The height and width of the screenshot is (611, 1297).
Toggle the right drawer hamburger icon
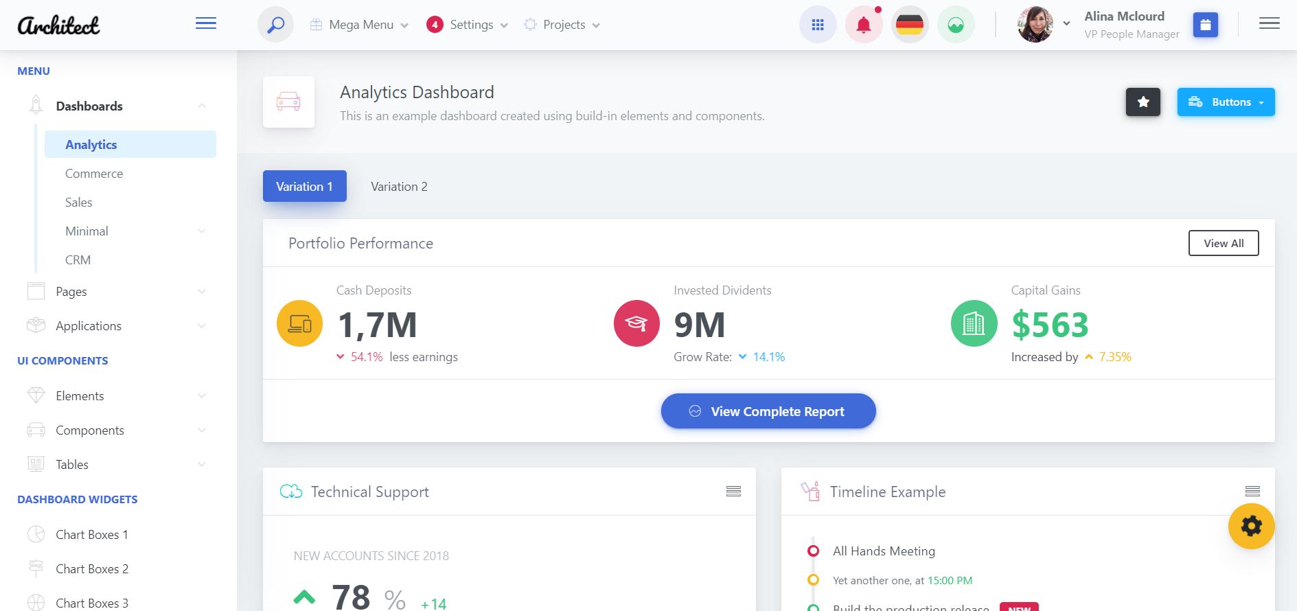[x=1269, y=24]
